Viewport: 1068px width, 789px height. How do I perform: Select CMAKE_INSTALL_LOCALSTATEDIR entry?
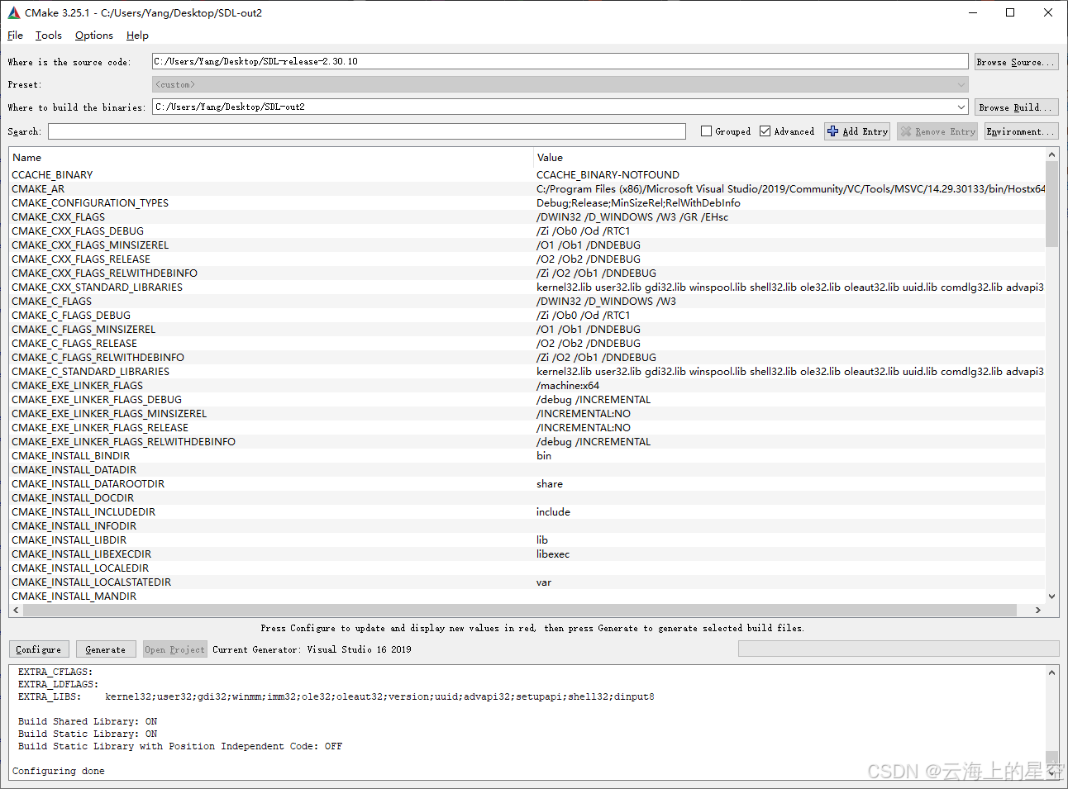(91, 582)
